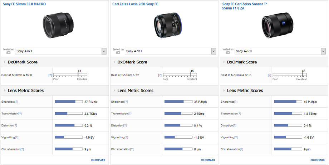
Task: Open Carl Zeiss Loxia 2/50 link
Action: pos(135,4)
